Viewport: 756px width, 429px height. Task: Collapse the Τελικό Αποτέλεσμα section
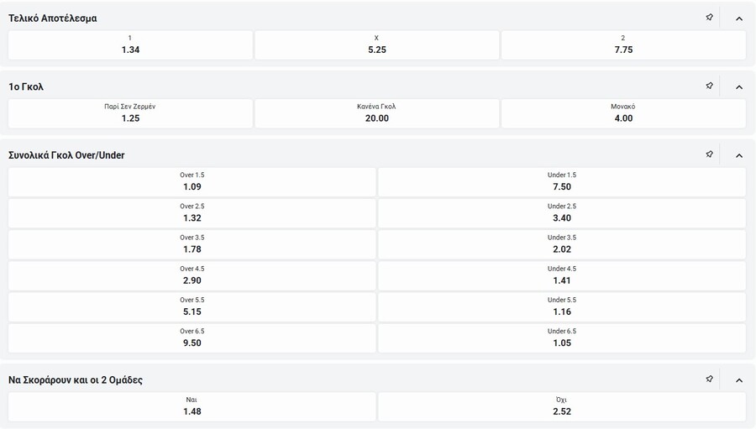[x=739, y=18]
